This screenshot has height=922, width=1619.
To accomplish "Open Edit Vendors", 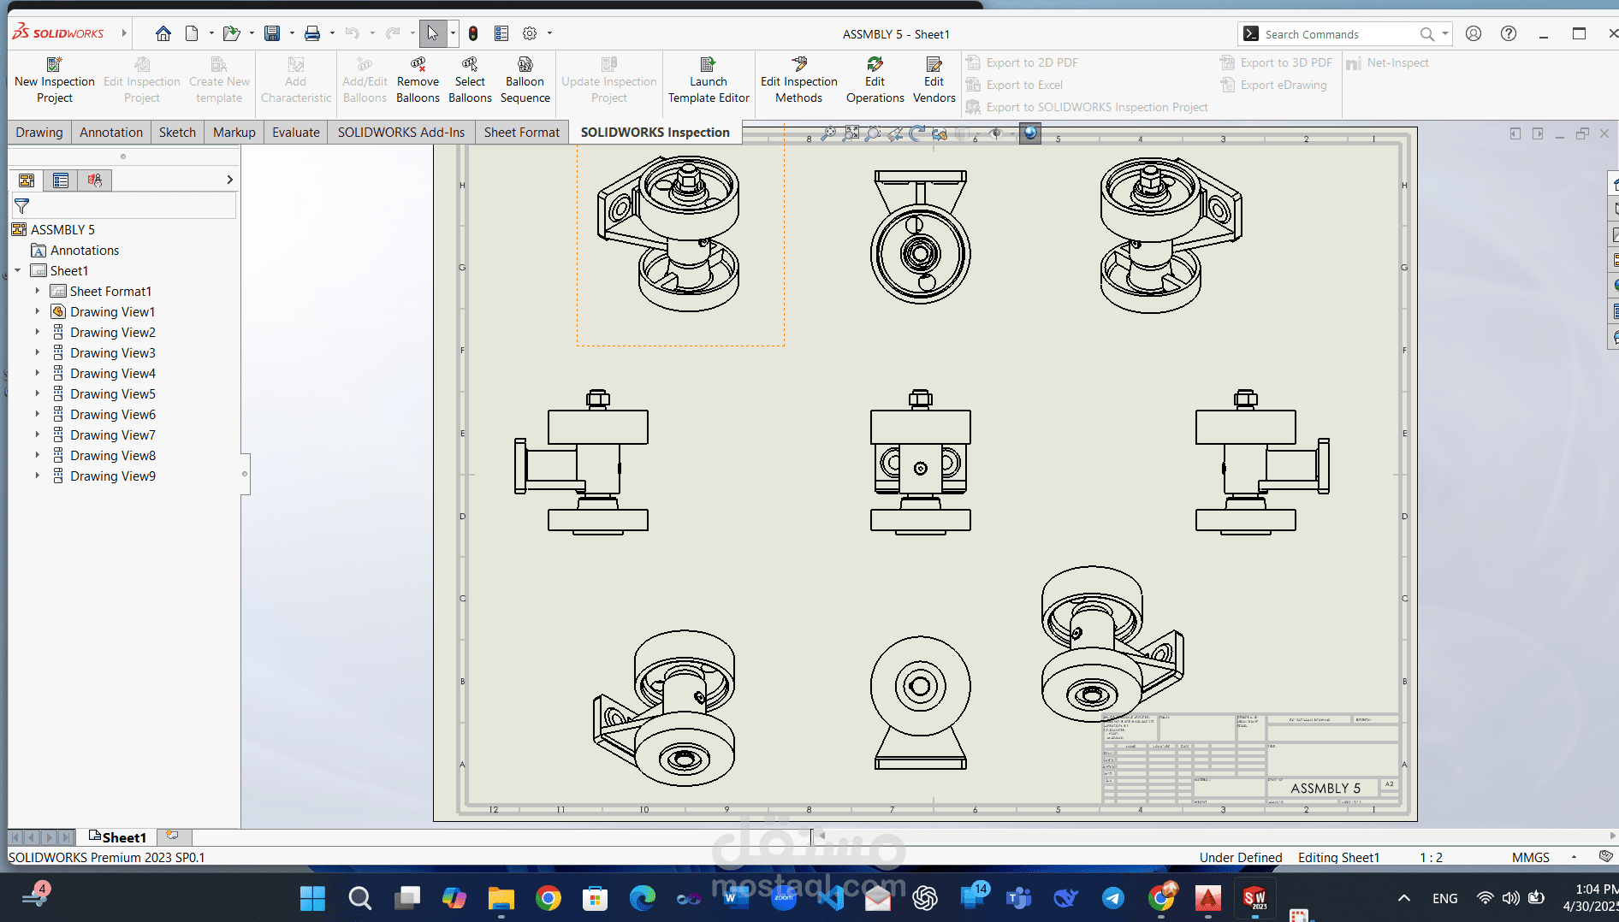I will [x=934, y=80].
